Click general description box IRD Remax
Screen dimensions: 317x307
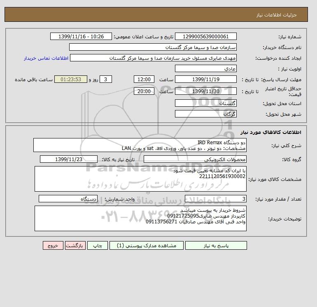[140, 145]
